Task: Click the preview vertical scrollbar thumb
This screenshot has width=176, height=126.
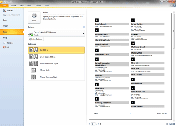Action: click(174, 31)
